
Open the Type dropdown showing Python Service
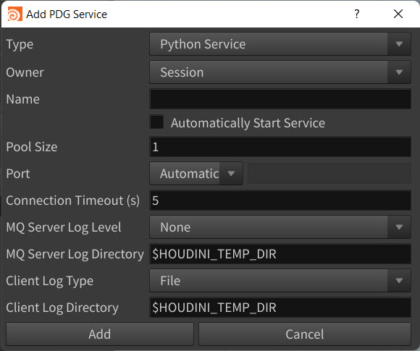(x=280, y=44)
